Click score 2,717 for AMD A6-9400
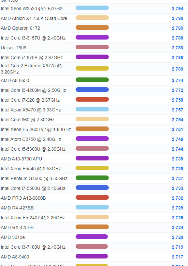The image size is (188, 266). pos(178,257)
